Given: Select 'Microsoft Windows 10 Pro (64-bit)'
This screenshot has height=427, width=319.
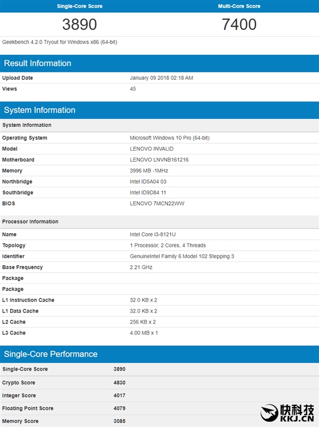Looking at the screenshot, I should 170,138.
